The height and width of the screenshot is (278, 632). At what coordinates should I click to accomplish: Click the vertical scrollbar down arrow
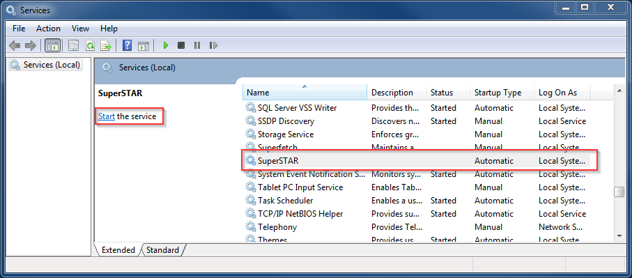pyautogui.click(x=619, y=236)
